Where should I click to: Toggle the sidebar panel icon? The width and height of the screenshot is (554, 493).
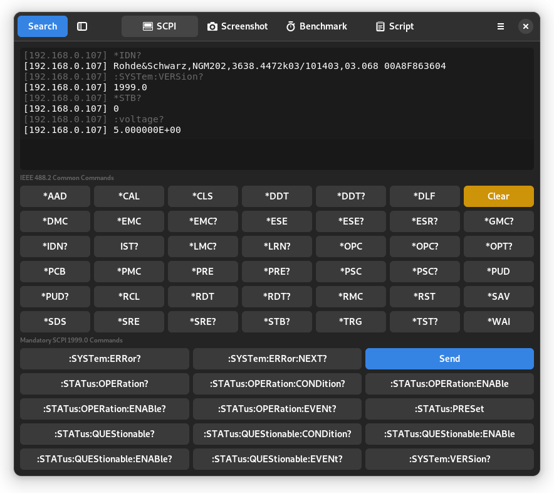[82, 26]
